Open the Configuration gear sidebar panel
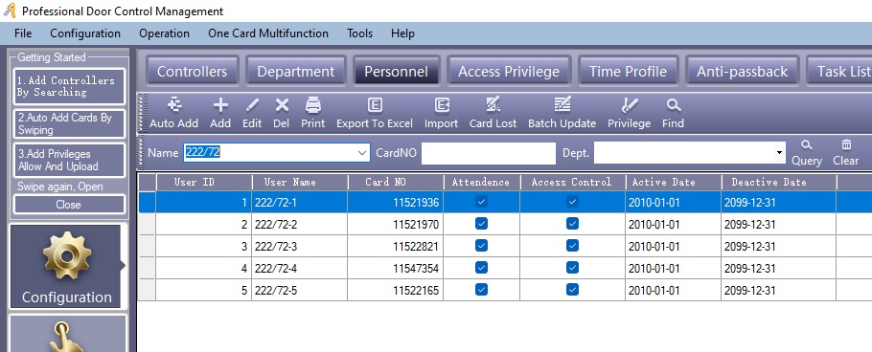872x352 pixels. click(x=65, y=267)
